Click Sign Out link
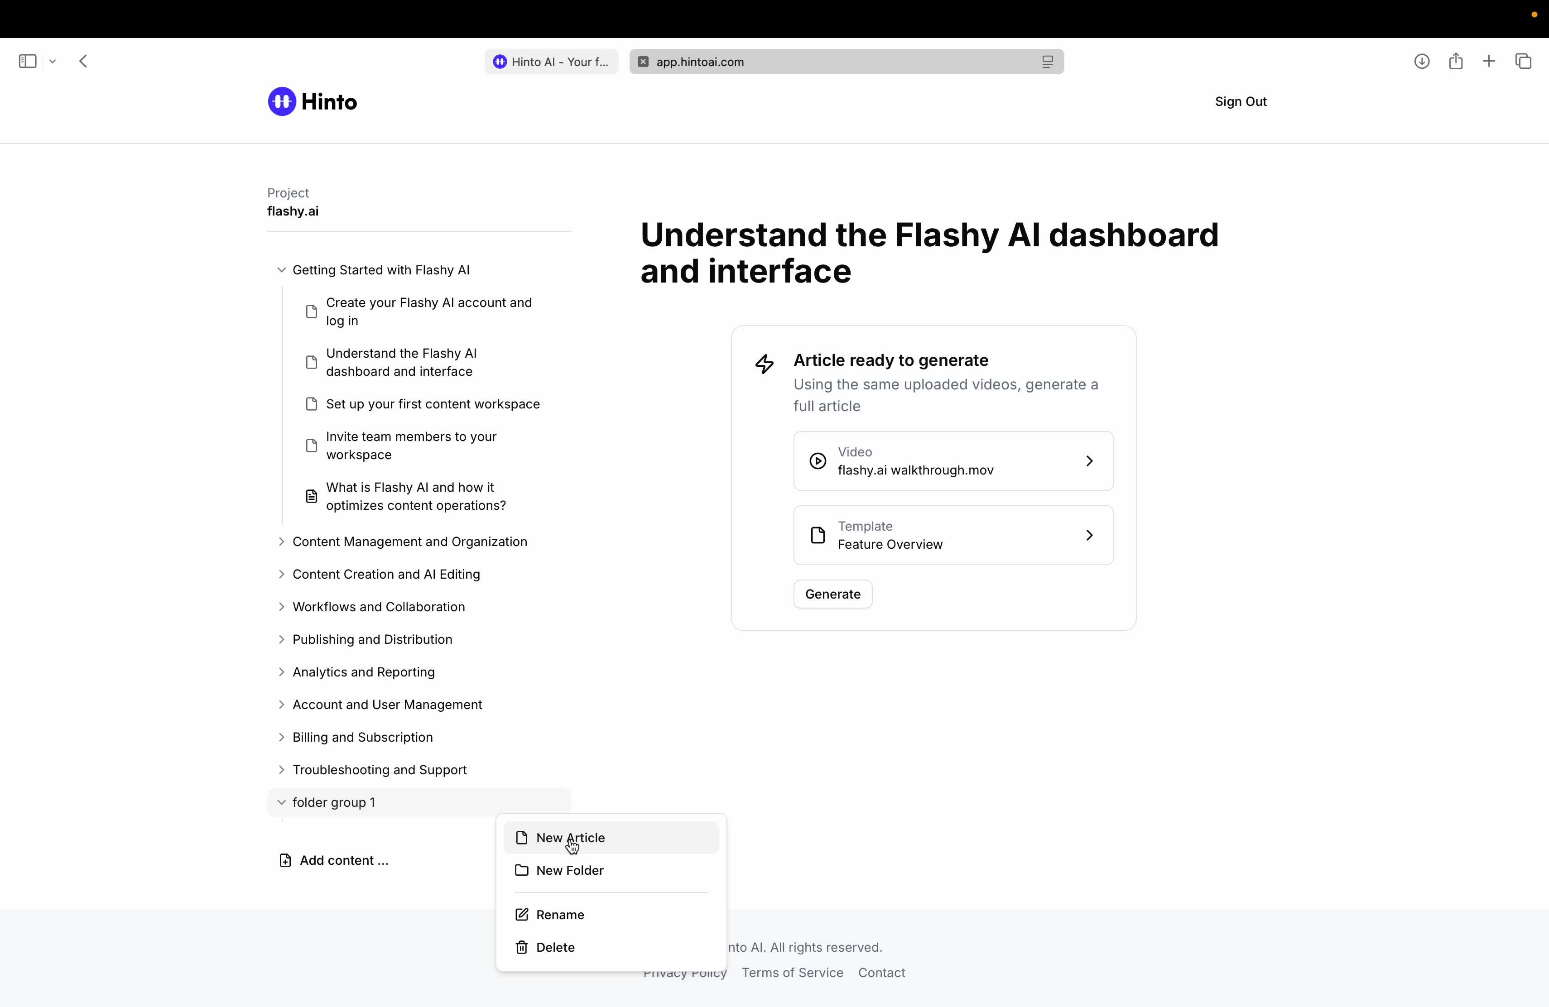The height and width of the screenshot is (1007, 1549). click(x=1241, y=101)
